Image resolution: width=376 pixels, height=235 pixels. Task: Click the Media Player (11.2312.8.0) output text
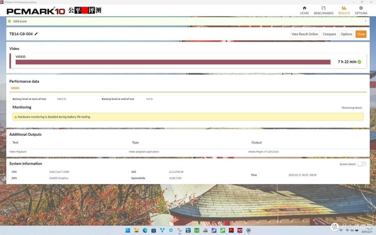coord(263,152)
